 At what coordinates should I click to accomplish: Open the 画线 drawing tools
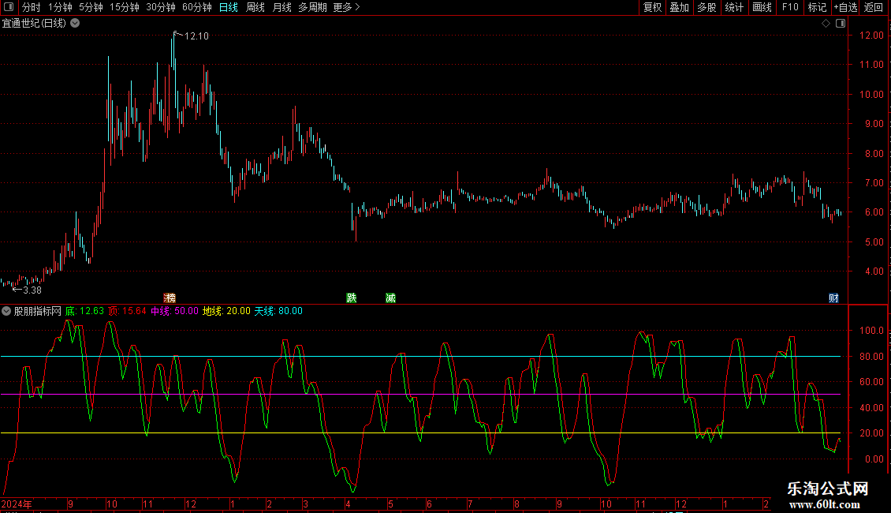[762, 7]
